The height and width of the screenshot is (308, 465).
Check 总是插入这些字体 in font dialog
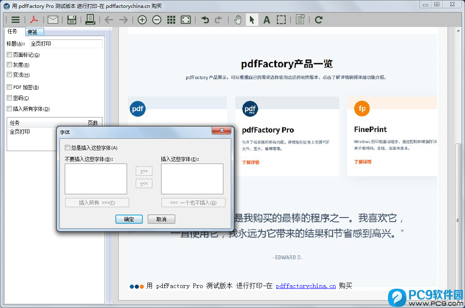click(x=68, y=148)
